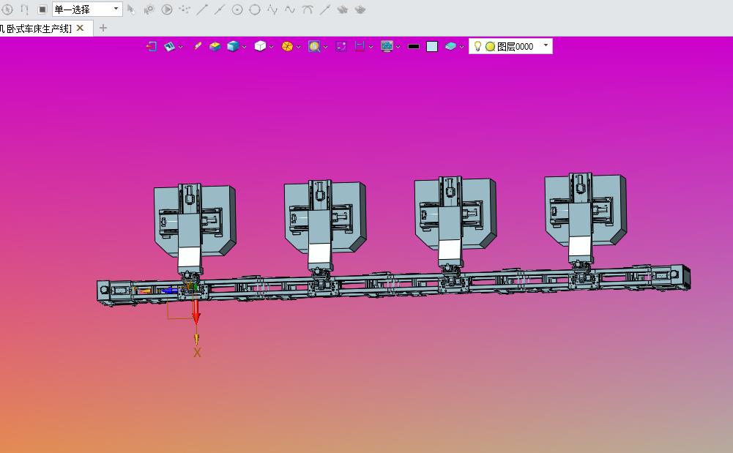Select the polyline curve-point snap icon
This screenshot has height=453, width=733.
click(272, 10)
